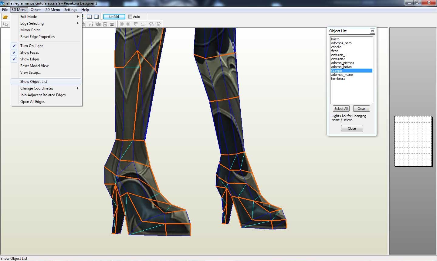
Task: Select highlighted Cuerpo in object list
Action: click(x=351, y=71)
